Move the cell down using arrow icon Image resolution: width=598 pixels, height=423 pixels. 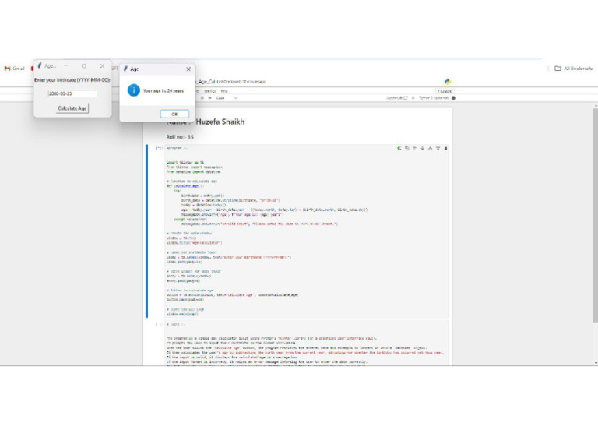point(422,147)
